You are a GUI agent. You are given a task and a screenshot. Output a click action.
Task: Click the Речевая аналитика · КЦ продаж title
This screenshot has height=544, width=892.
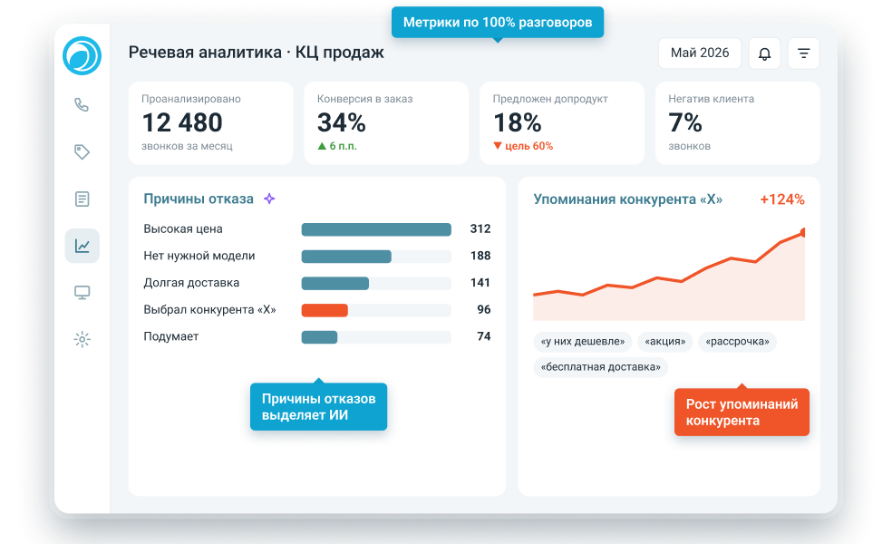click(x=256, y=53)
